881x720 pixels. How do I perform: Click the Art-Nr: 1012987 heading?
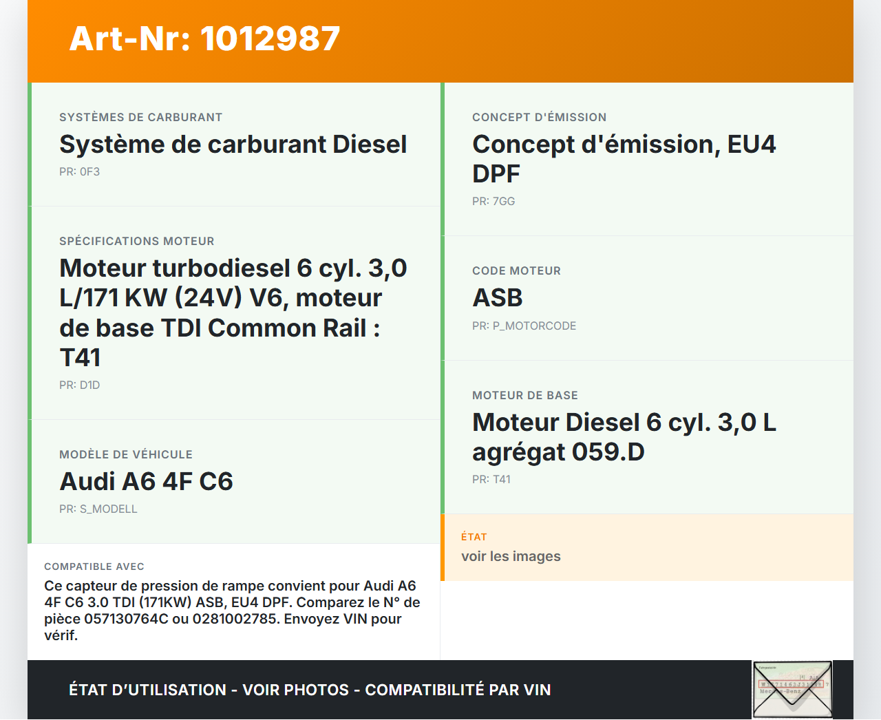204,39
